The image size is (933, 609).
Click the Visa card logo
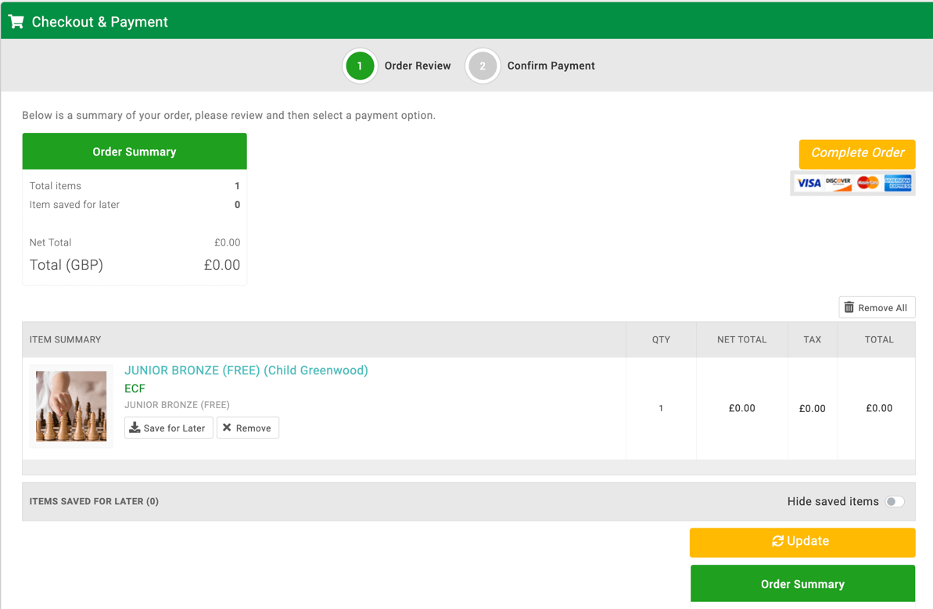click(809, 183)
